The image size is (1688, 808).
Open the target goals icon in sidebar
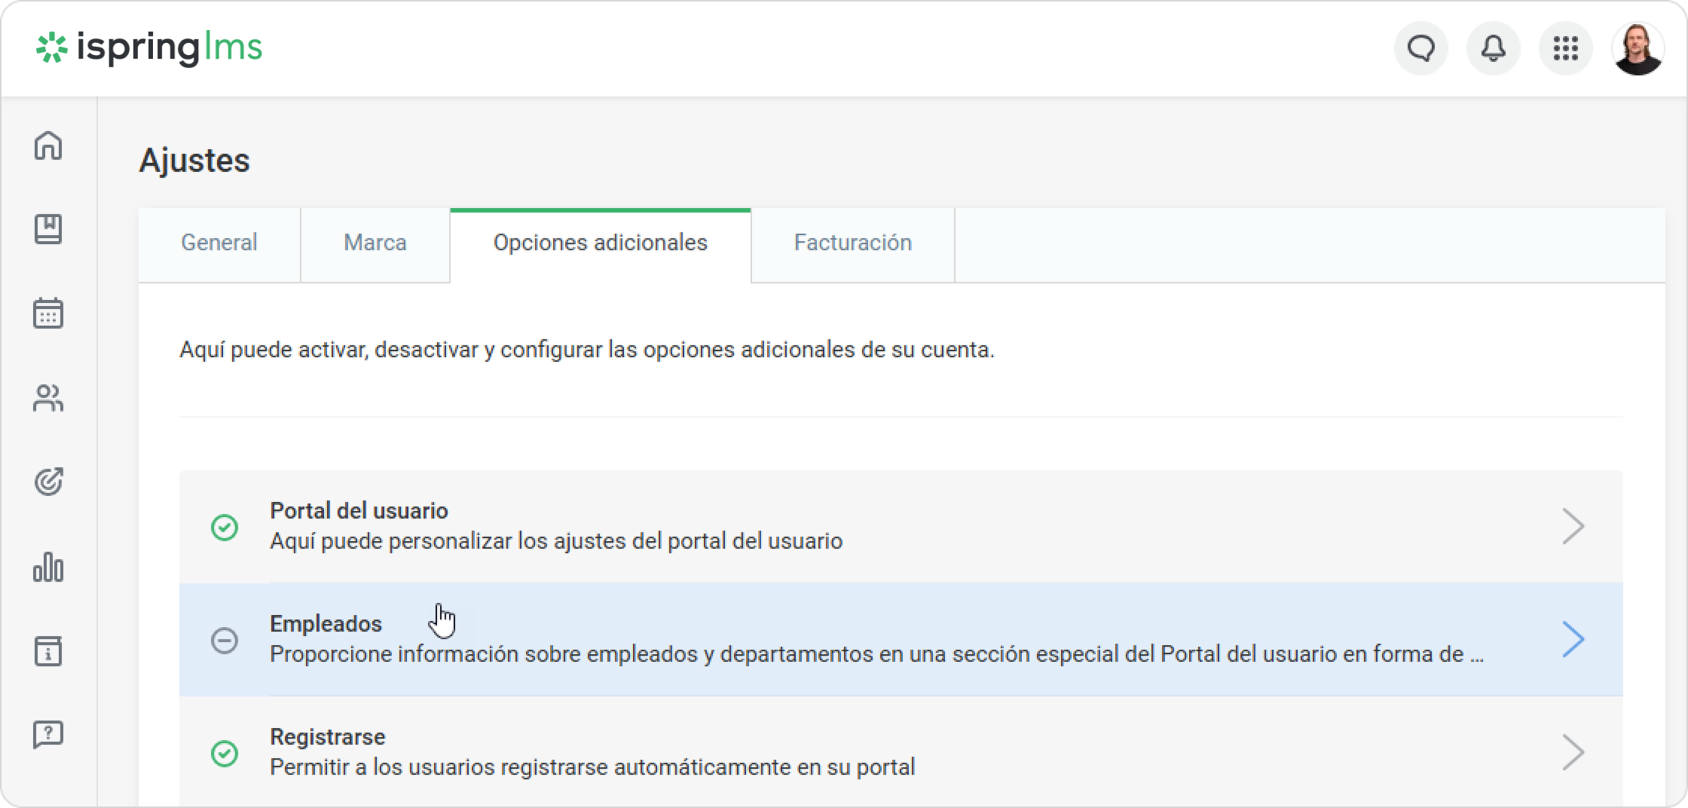pos(48,482)
